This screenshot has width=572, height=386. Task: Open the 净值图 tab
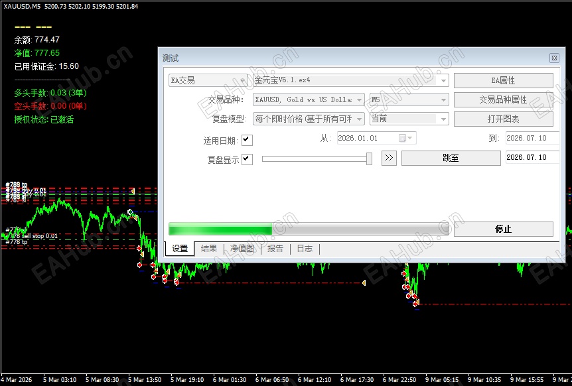[242, 249]
